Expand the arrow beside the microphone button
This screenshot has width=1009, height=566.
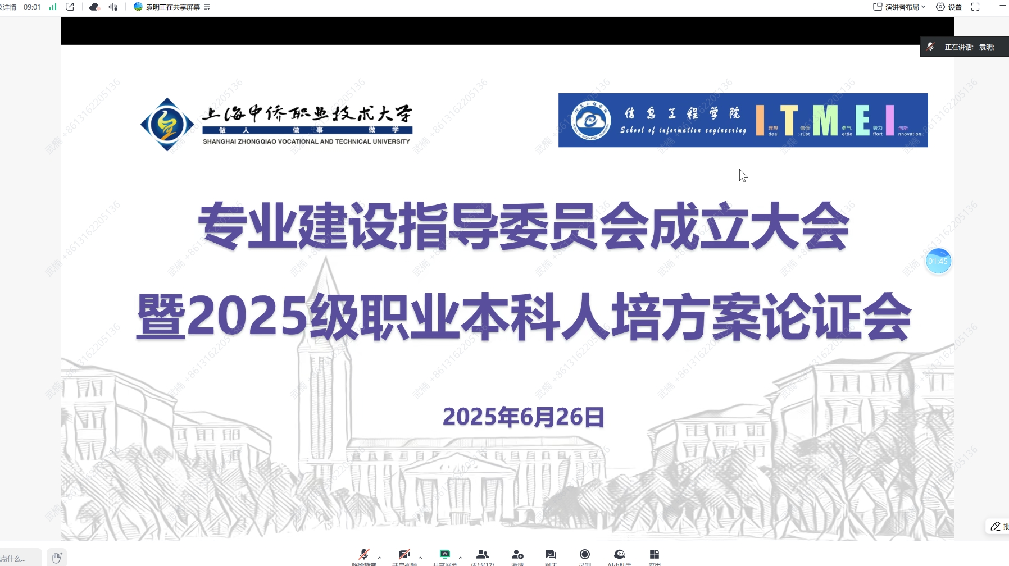pyautogui.click(x=380, y=558)
